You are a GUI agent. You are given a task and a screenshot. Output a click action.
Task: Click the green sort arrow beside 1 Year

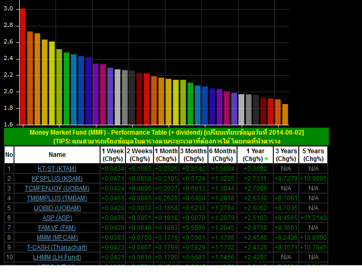click(x=266, y=159)
